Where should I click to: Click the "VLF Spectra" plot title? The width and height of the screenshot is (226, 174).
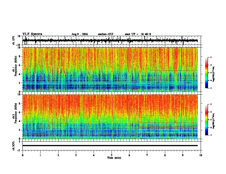pos(32,34)
